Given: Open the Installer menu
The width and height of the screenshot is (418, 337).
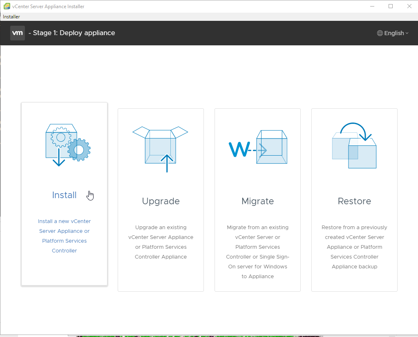Looking at the screenshot, I should 11,16.
